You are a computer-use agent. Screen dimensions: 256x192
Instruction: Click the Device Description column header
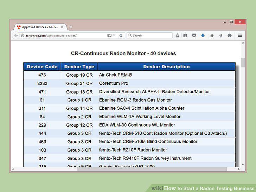[166, 66]
